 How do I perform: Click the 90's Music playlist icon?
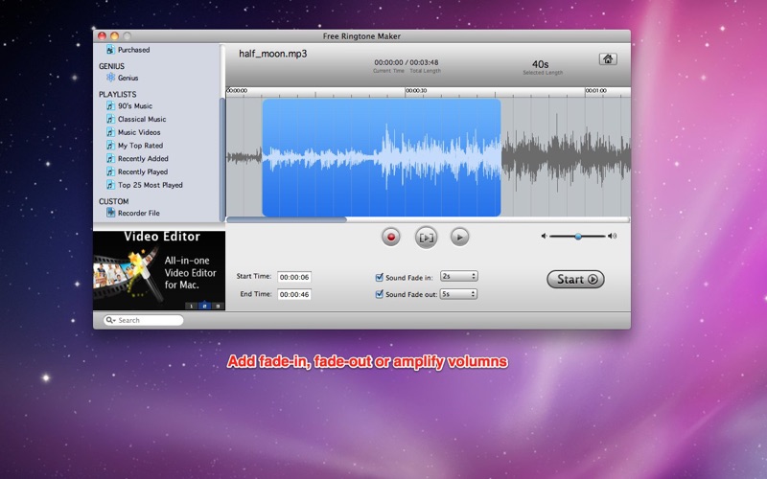[110, 105]
